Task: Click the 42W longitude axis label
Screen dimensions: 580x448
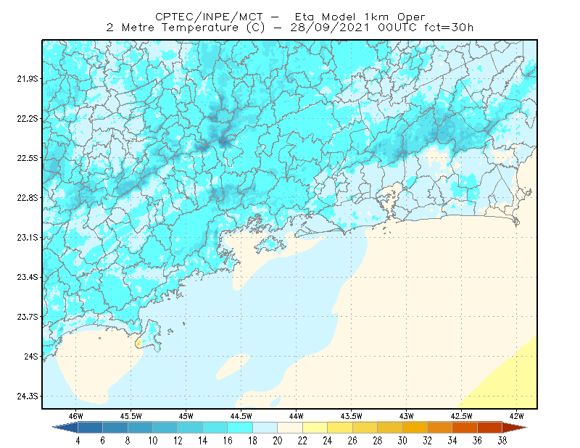Action: (516, 416)
